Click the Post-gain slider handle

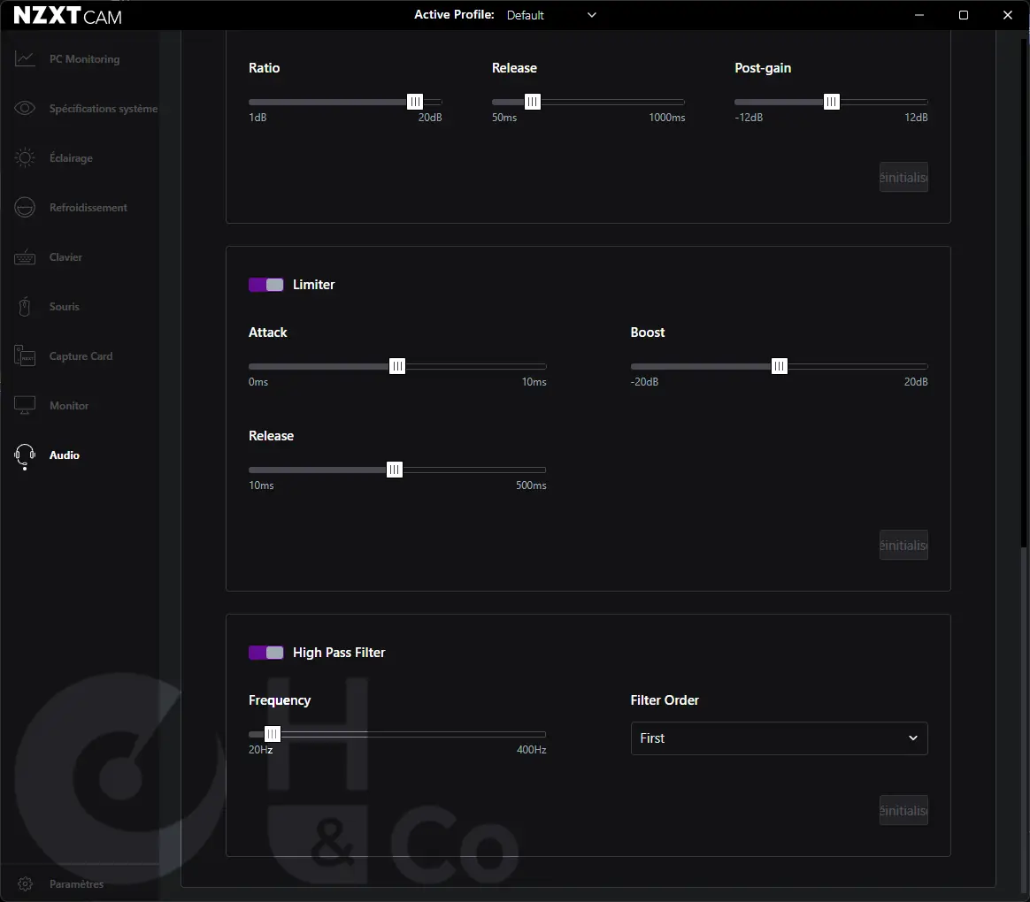click(x=832, y=102)
